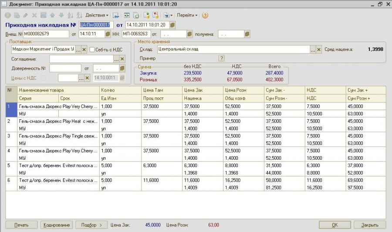Viewport: 392px width, 232px height.
Task: Click the question mark button next to Пример
Action: (221, 58)
